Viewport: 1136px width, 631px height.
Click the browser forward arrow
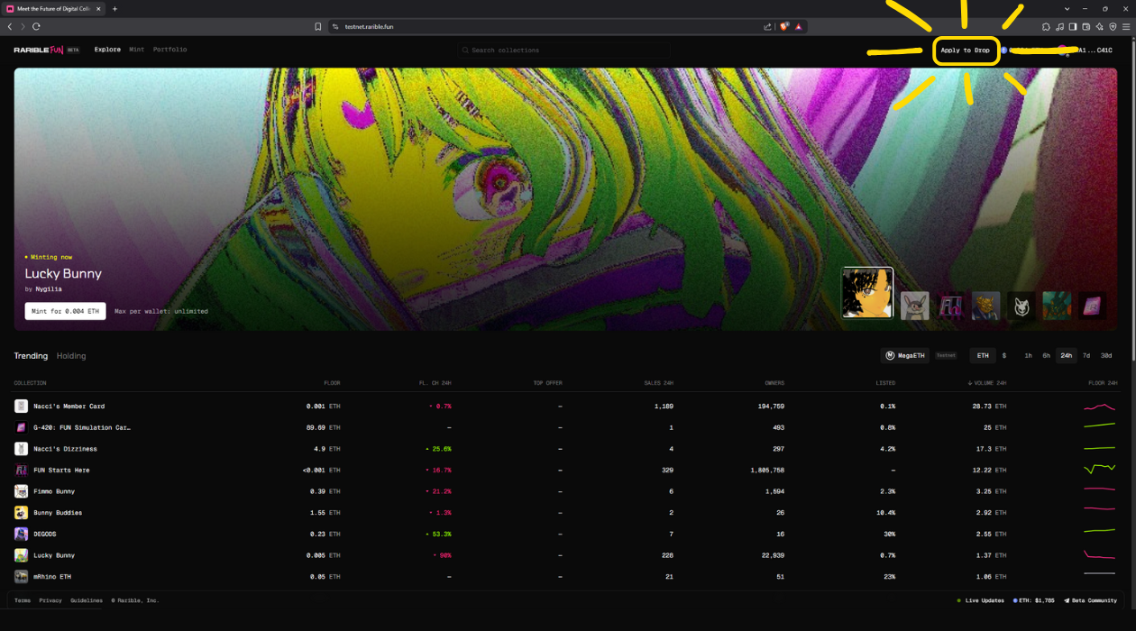pyautogui.click(x=23, y=27)
